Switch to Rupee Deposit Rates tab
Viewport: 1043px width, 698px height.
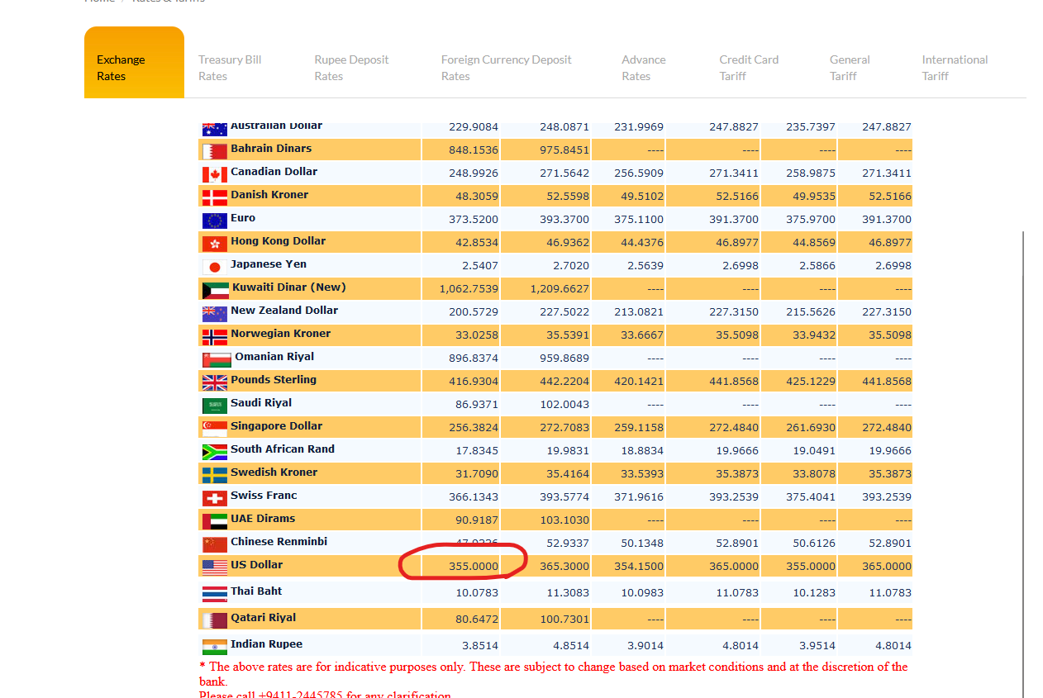click(x=351, y=68)
